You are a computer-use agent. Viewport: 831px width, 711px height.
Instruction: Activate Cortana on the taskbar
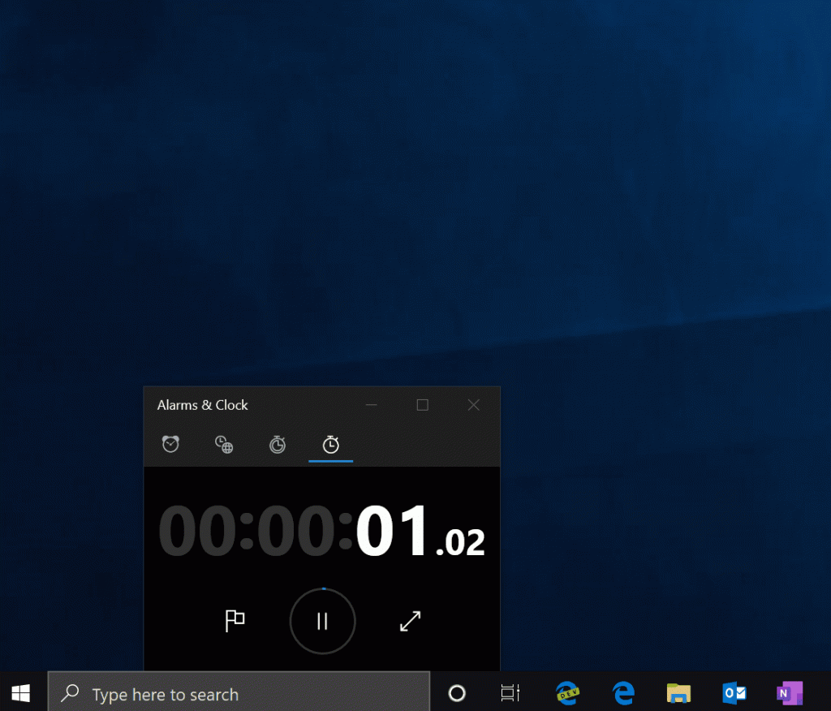coord(457,693)
